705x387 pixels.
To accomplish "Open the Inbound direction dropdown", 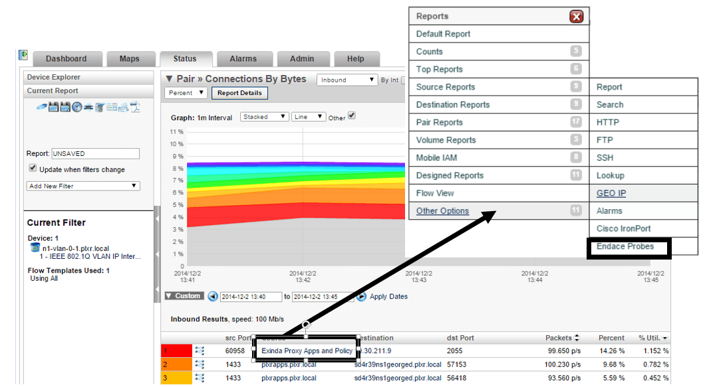I will point(347,80).
